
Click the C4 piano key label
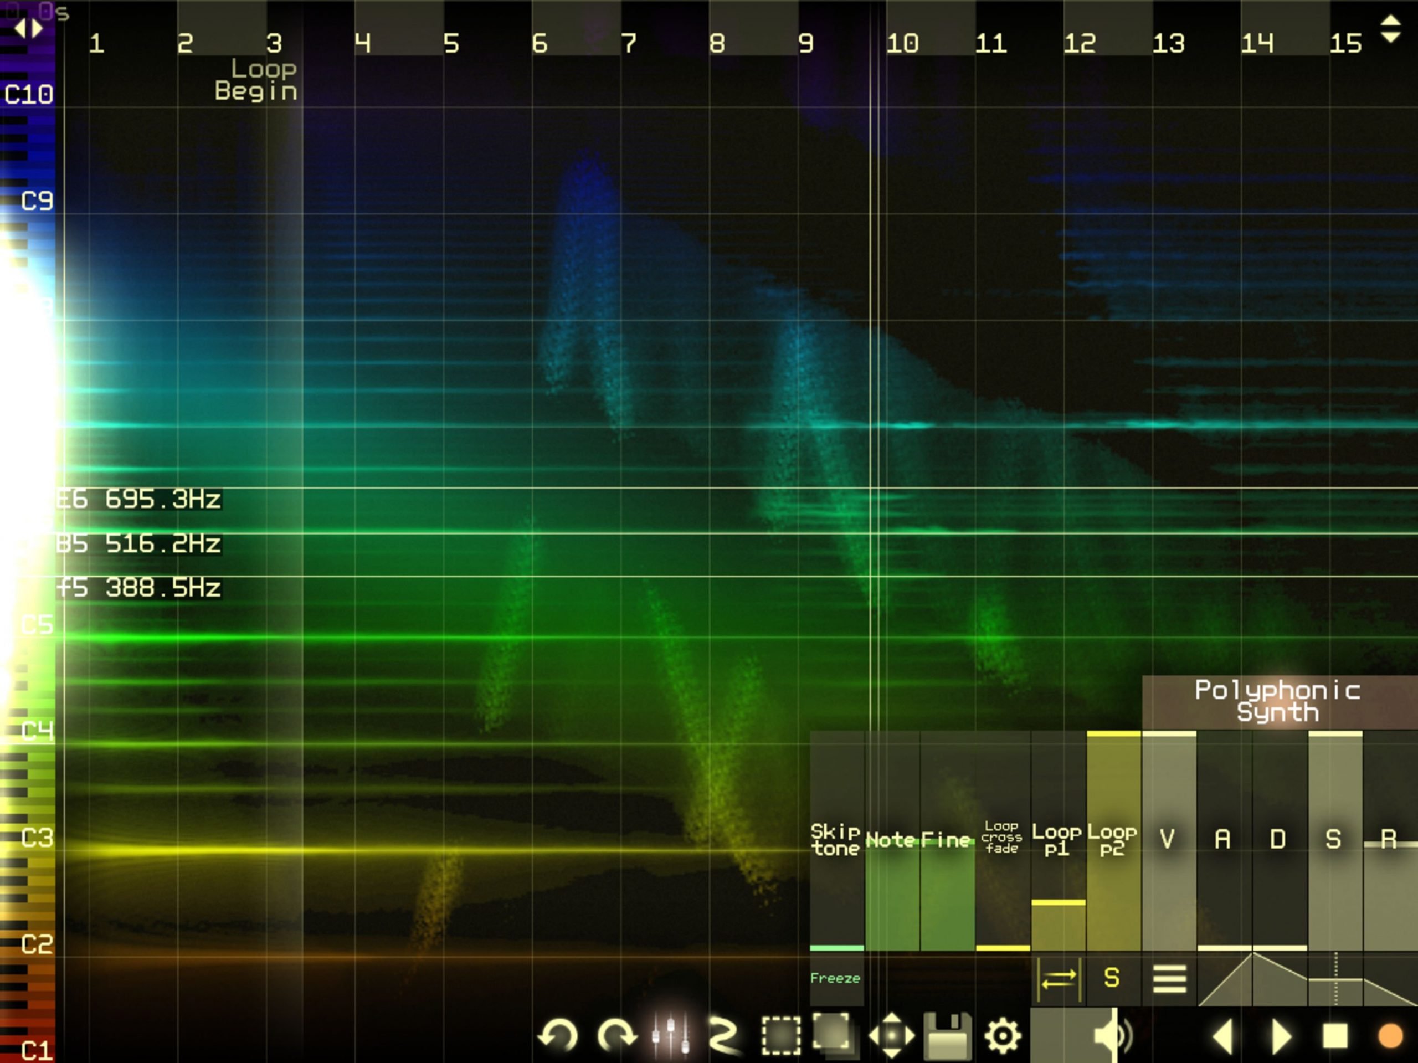pos(37,731)
